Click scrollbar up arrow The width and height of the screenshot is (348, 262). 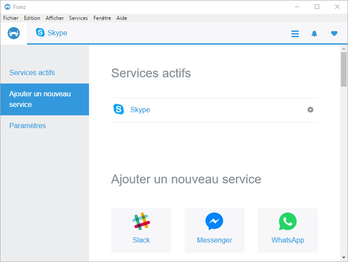pyautogui.click(x=344, y=49)
